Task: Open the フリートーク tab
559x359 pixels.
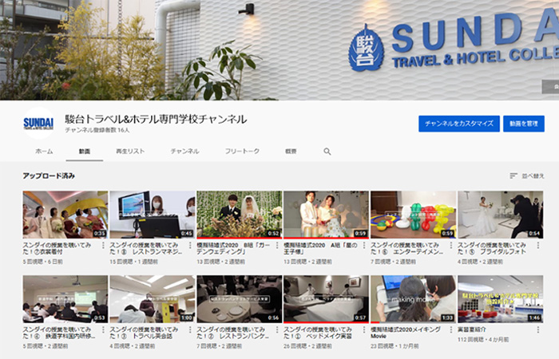Action: [242, 152]
